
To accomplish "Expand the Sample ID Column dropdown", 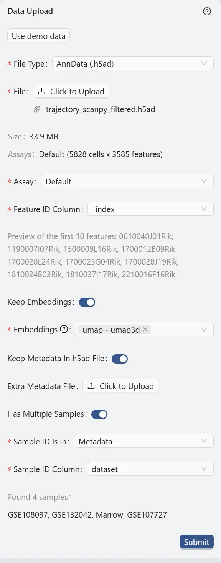I will click(x=151, y=469).
